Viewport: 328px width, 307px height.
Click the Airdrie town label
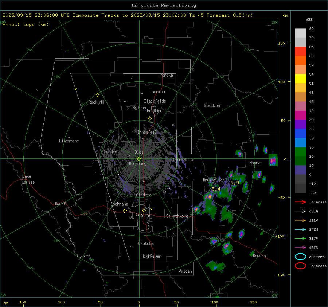pyautogui.click(x=144, y=195)
